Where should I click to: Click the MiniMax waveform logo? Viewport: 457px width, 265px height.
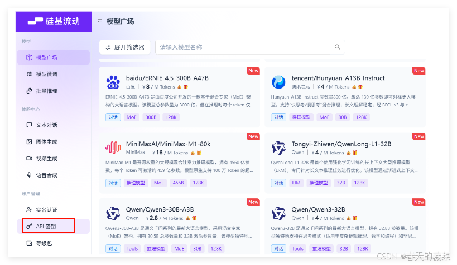113,148
